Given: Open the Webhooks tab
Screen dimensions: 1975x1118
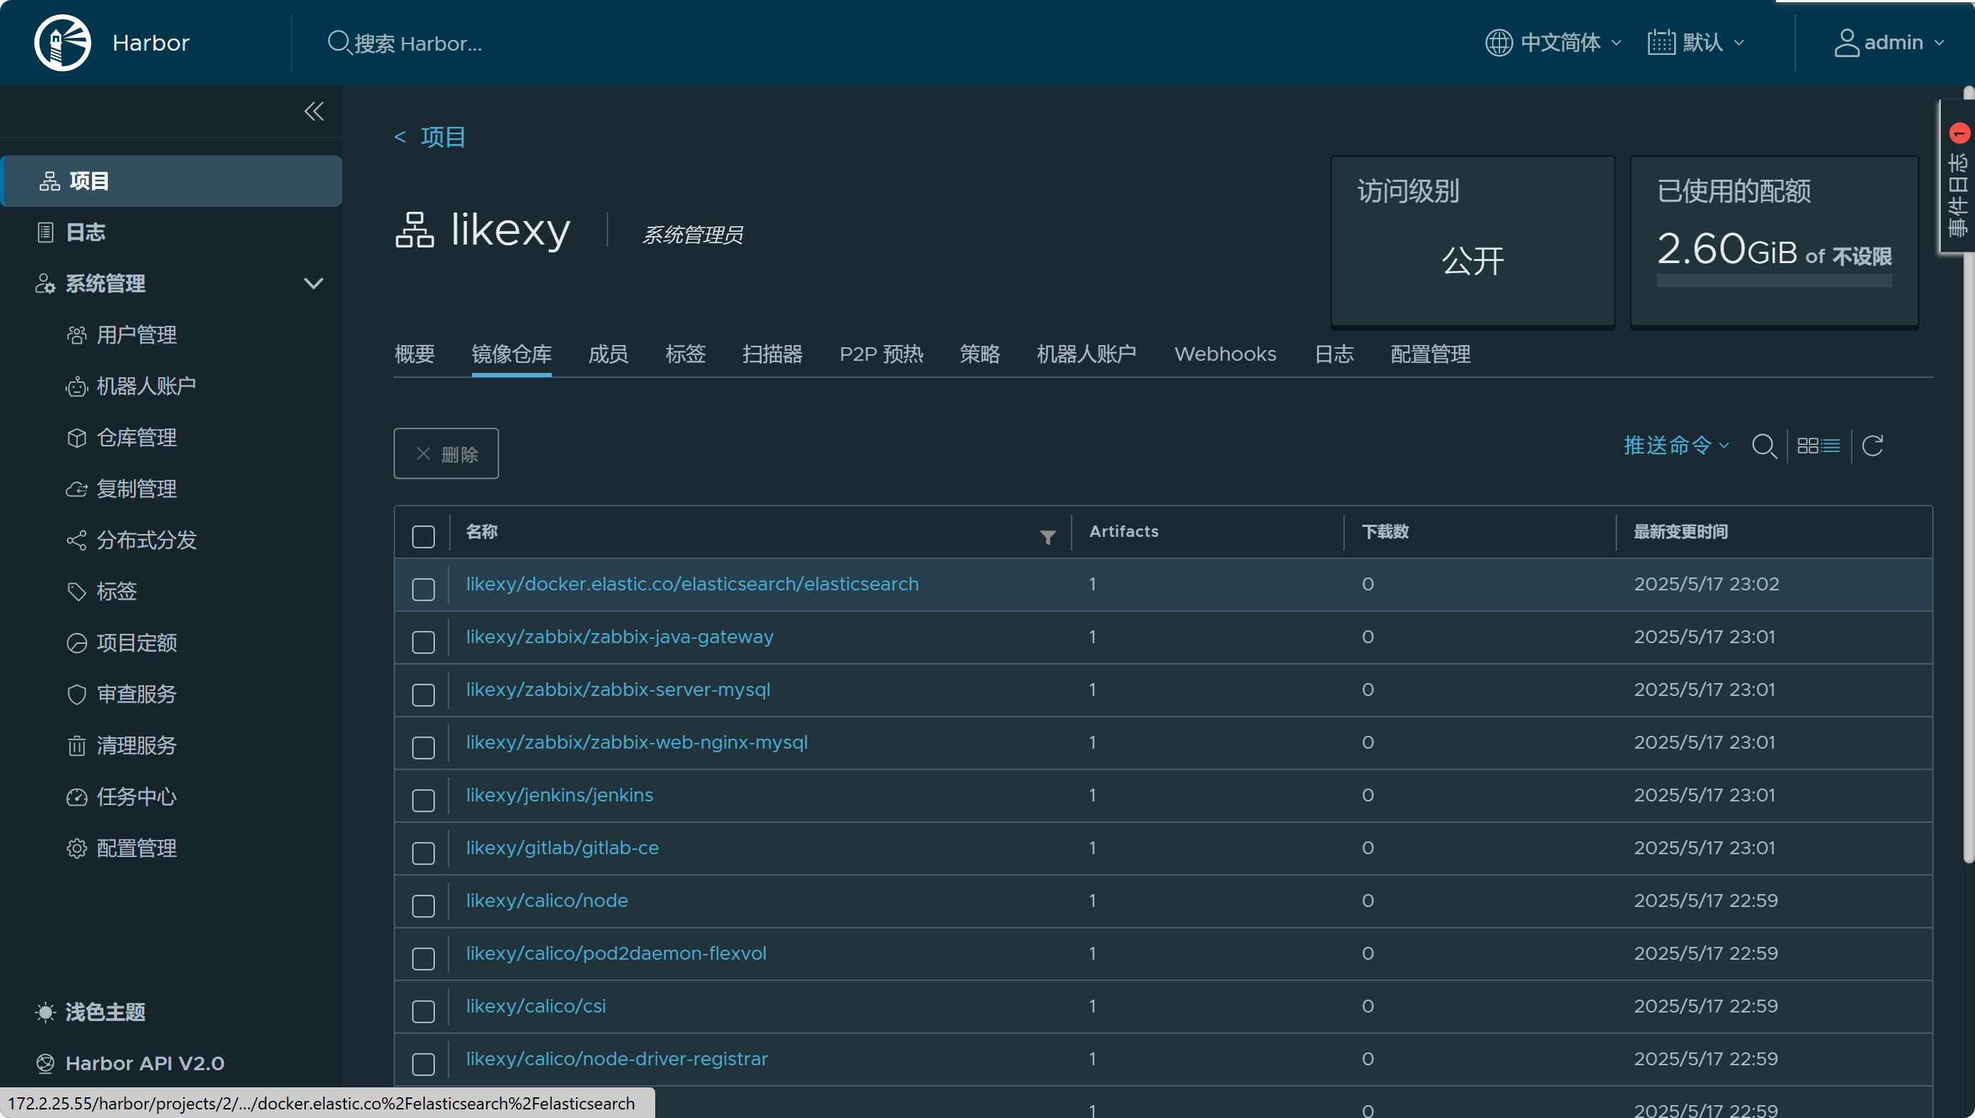Looking at the screenshot, I should pyautogui.click(x=1224, y=354).
